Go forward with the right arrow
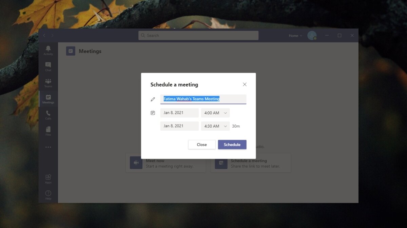This screenshot has width=407, height=228. click(52, 35)
